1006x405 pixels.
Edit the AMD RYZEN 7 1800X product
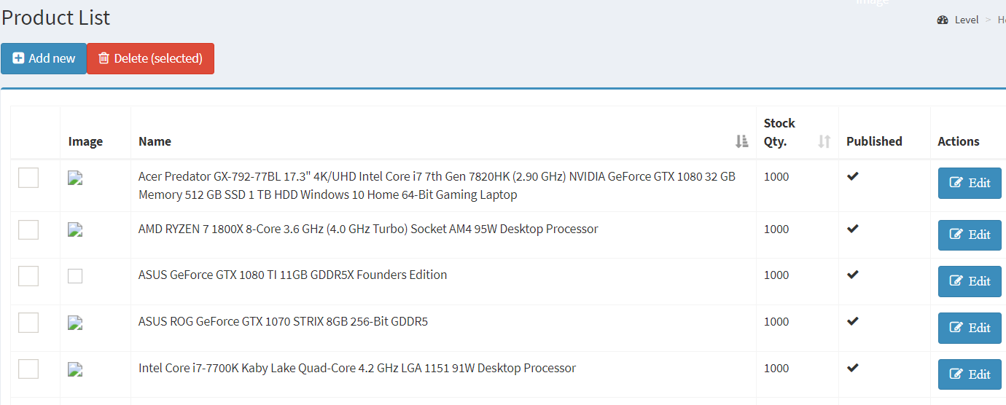(x=970, y=235)
